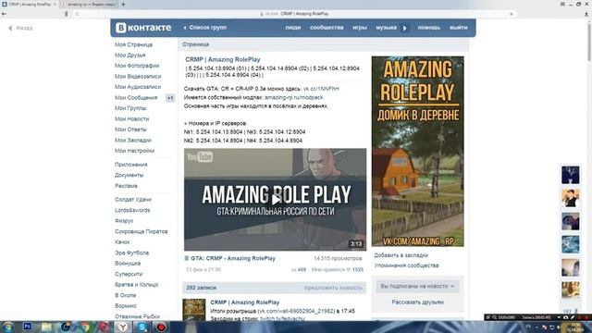Switch to CRMP Amazing RolePlay tab
Image resolution: width=592 pixels, height=333 pixels.
(30, 4)
